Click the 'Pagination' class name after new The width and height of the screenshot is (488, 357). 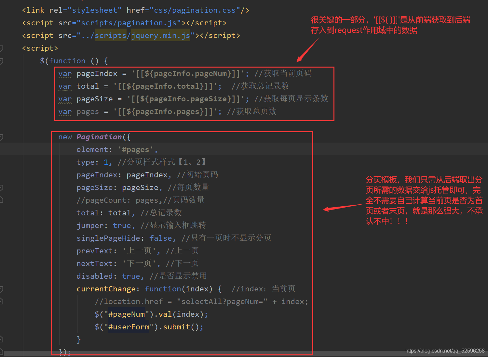[99, 137]
